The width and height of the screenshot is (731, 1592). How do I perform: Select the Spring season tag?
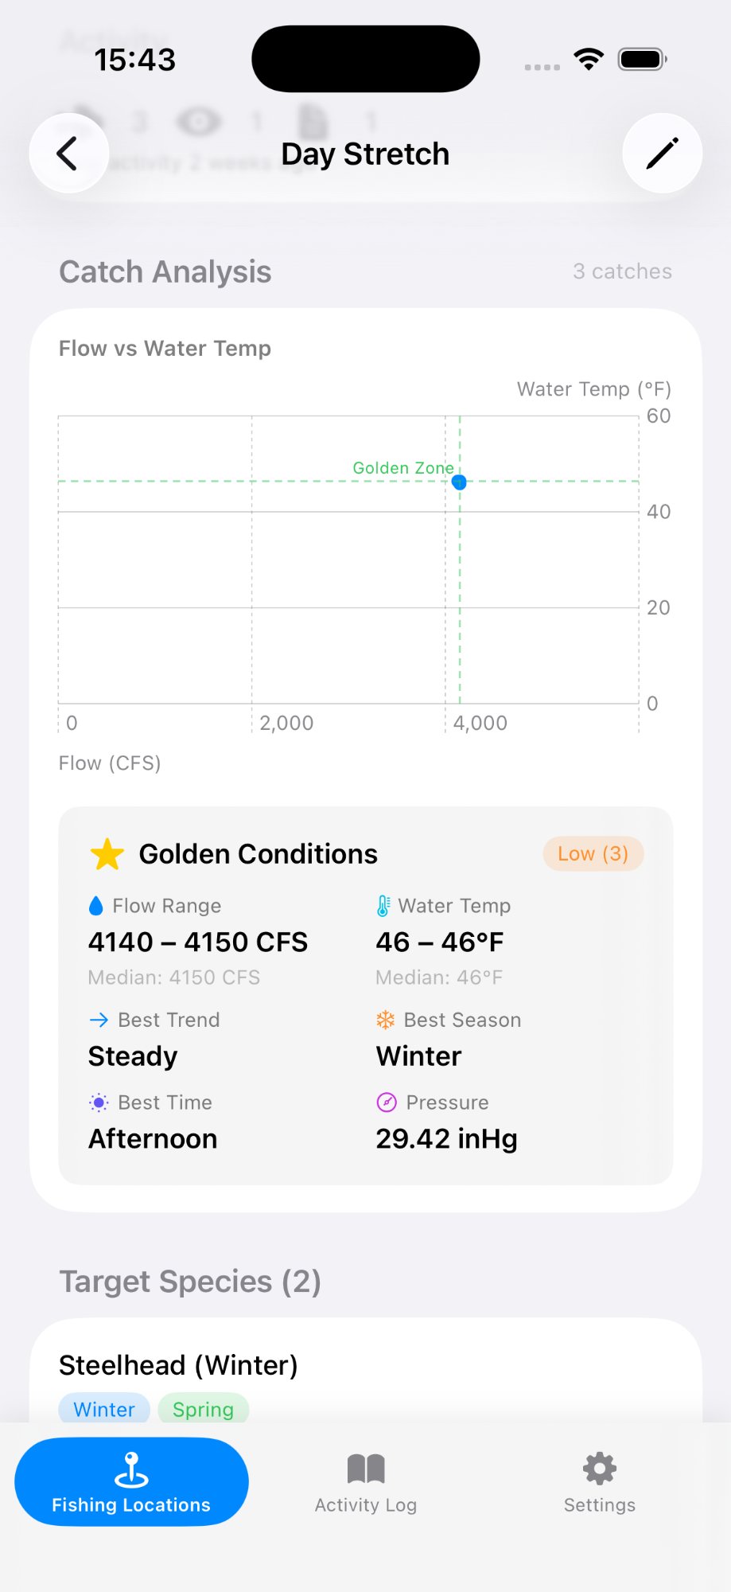[203, 1409]
